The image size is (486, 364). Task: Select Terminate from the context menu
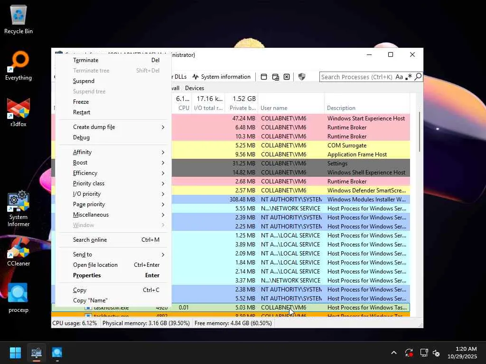pyautogui.click(x=113, y=60)
